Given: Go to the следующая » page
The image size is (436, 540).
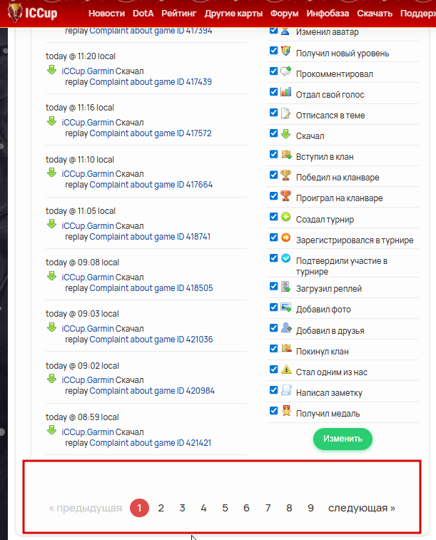Looking at the screenshot, I should pyautogui.click(x=361, y=508).
